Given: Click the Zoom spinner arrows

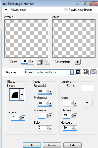Looking at the screenshot, I should (x=29, y=61).
